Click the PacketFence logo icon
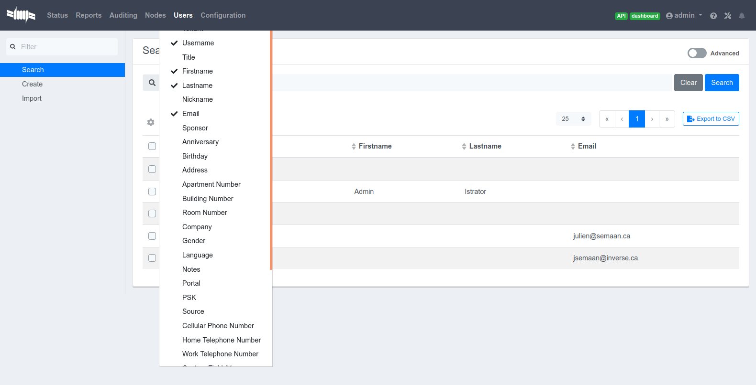 [21, 15]
